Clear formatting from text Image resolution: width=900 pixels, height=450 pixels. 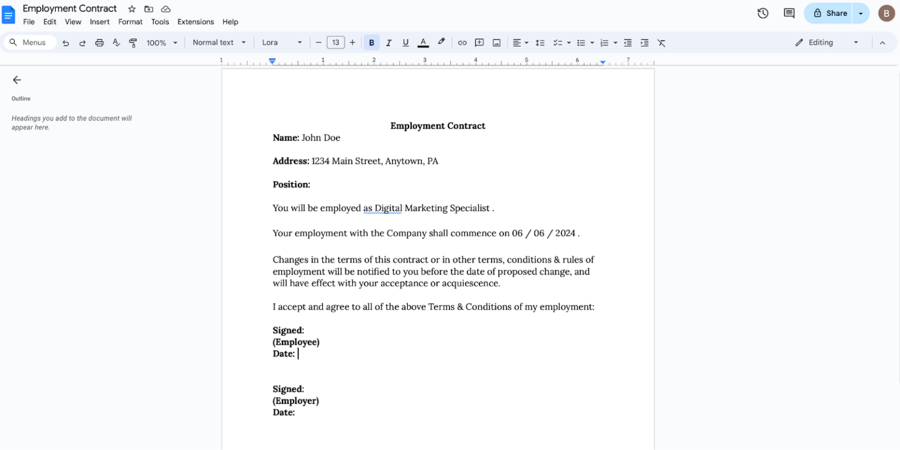[662, 42]
